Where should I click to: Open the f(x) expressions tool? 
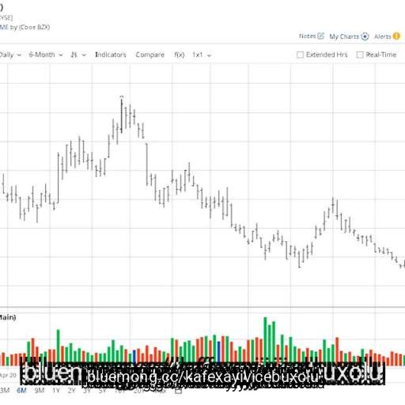tap(180, 55)
